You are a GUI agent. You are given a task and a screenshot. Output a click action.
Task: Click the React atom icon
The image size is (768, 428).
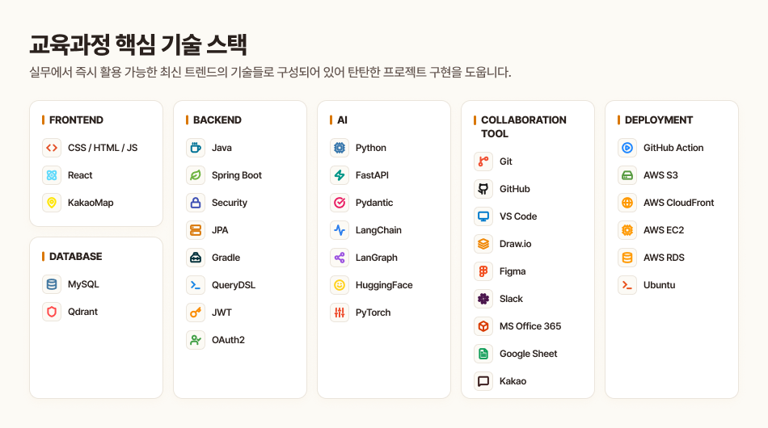point(52,175)
